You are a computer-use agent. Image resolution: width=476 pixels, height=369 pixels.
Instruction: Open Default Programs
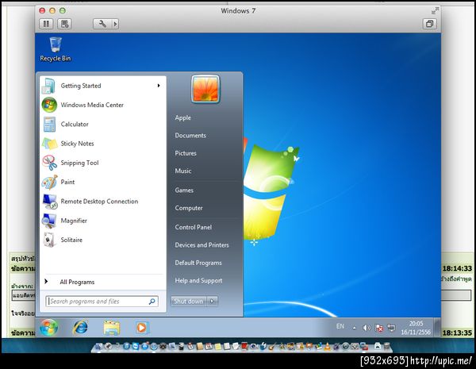[x=198, y=263]
